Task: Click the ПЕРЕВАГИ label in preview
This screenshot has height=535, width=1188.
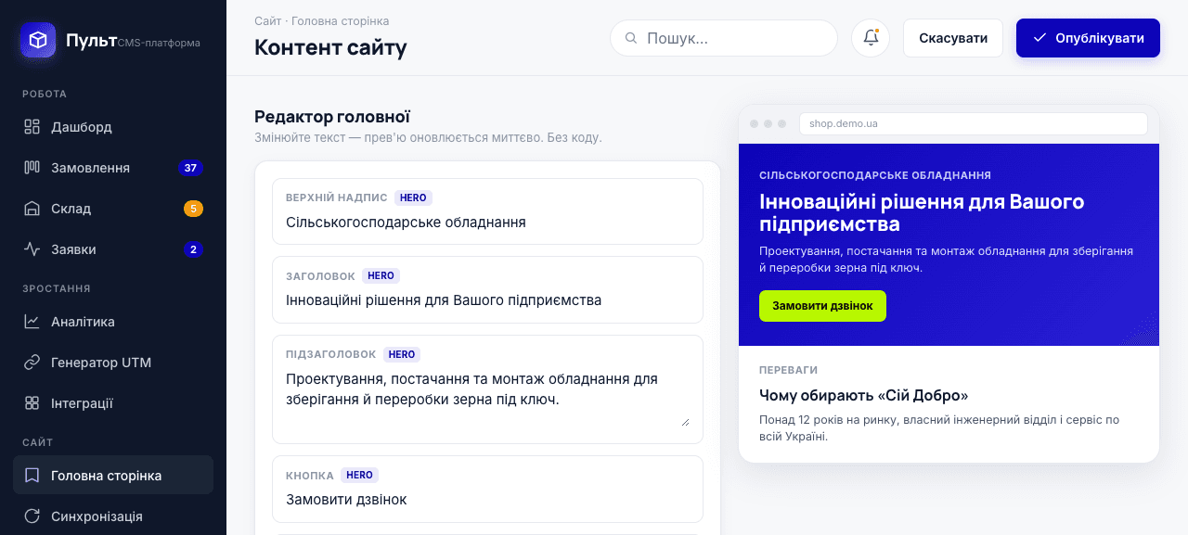Action: [x=789, y=370]
